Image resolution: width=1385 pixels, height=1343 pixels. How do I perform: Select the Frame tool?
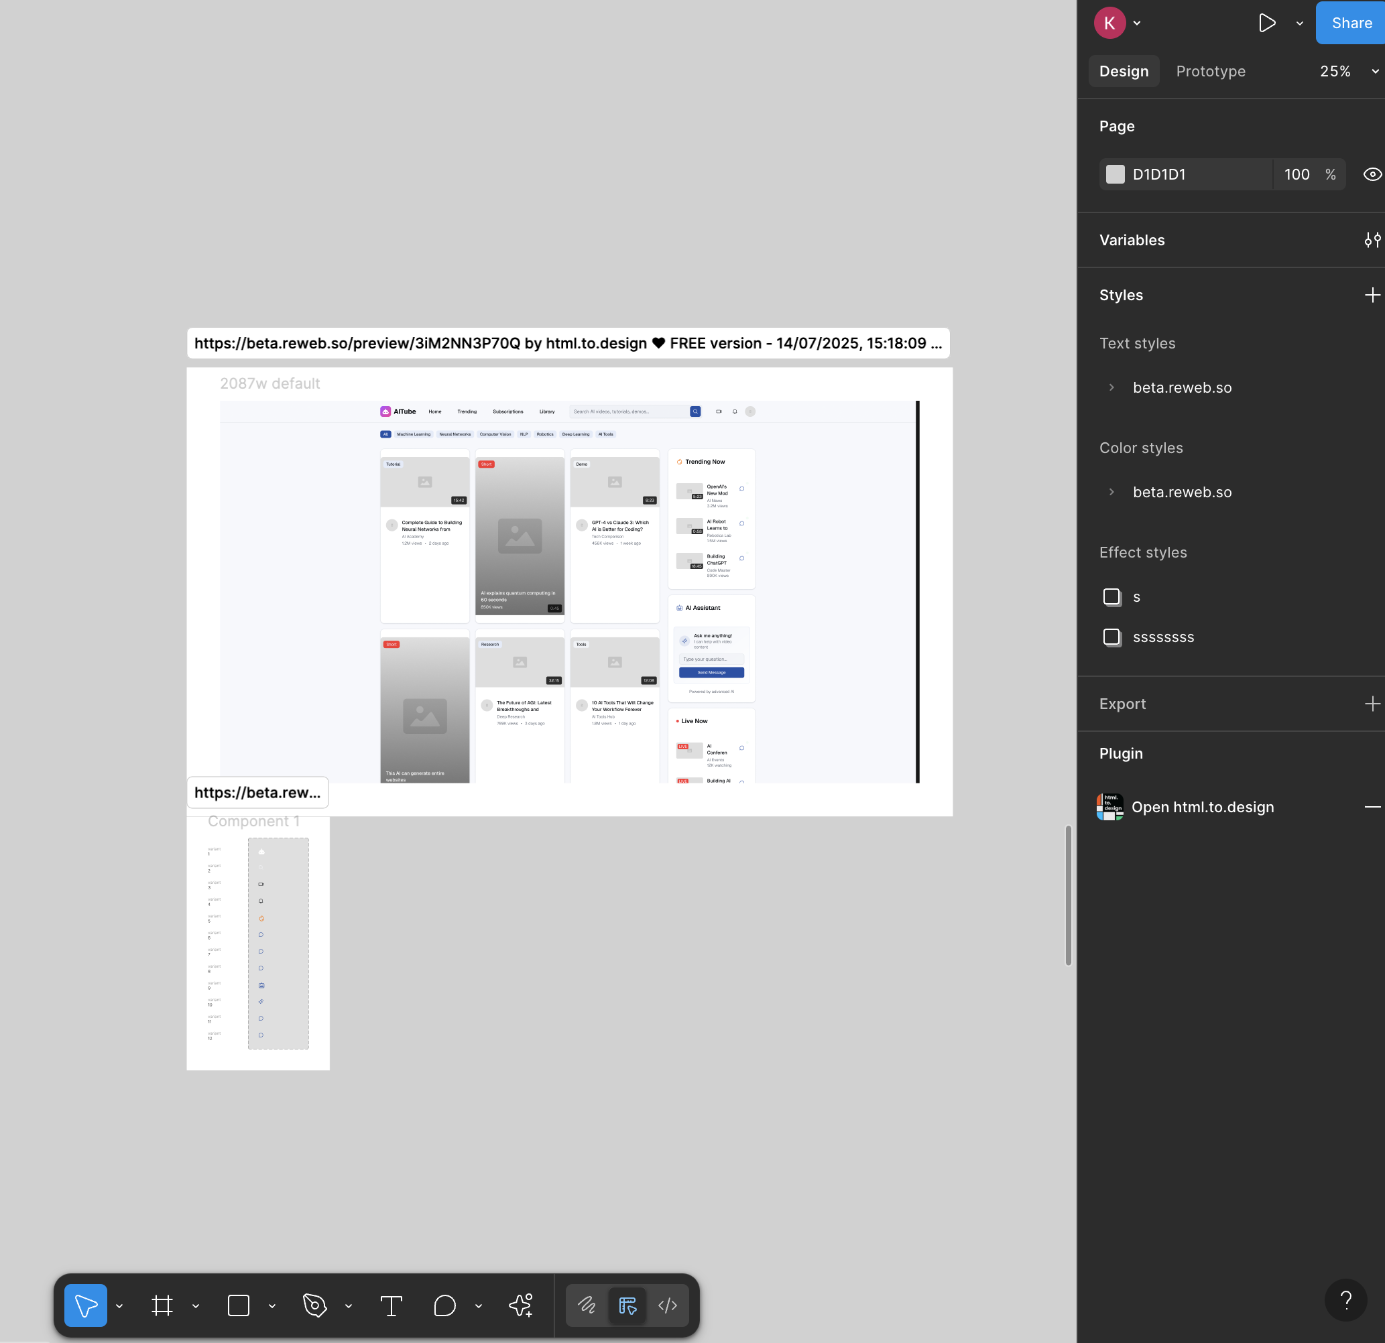162,1305
